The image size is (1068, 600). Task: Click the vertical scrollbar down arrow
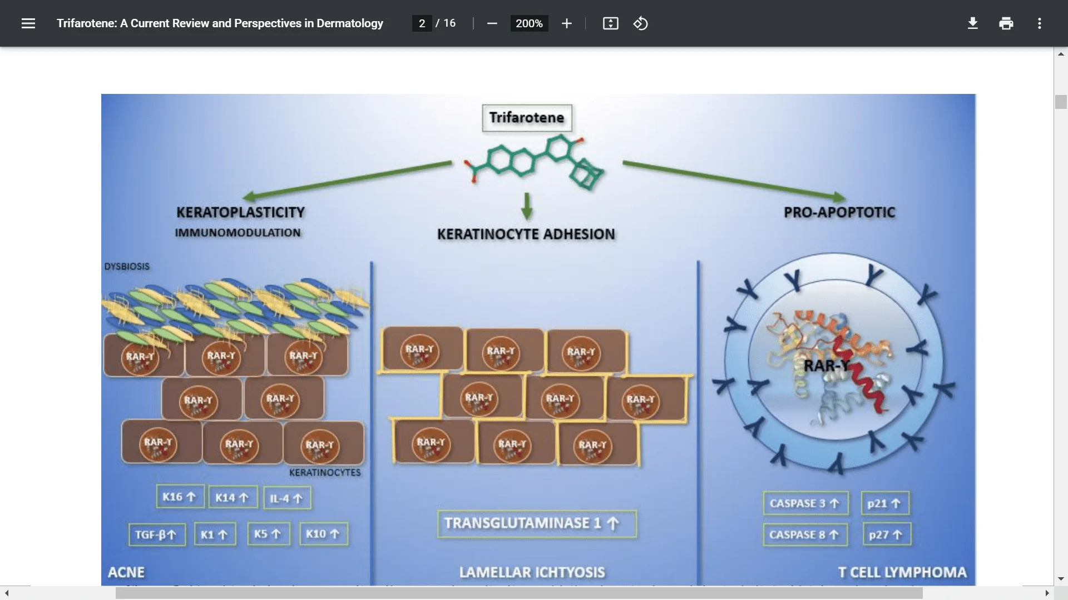point(1061,579)
